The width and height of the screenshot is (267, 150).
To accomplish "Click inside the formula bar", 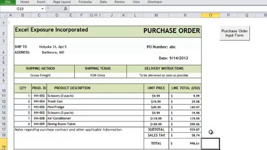I will 168,9.
